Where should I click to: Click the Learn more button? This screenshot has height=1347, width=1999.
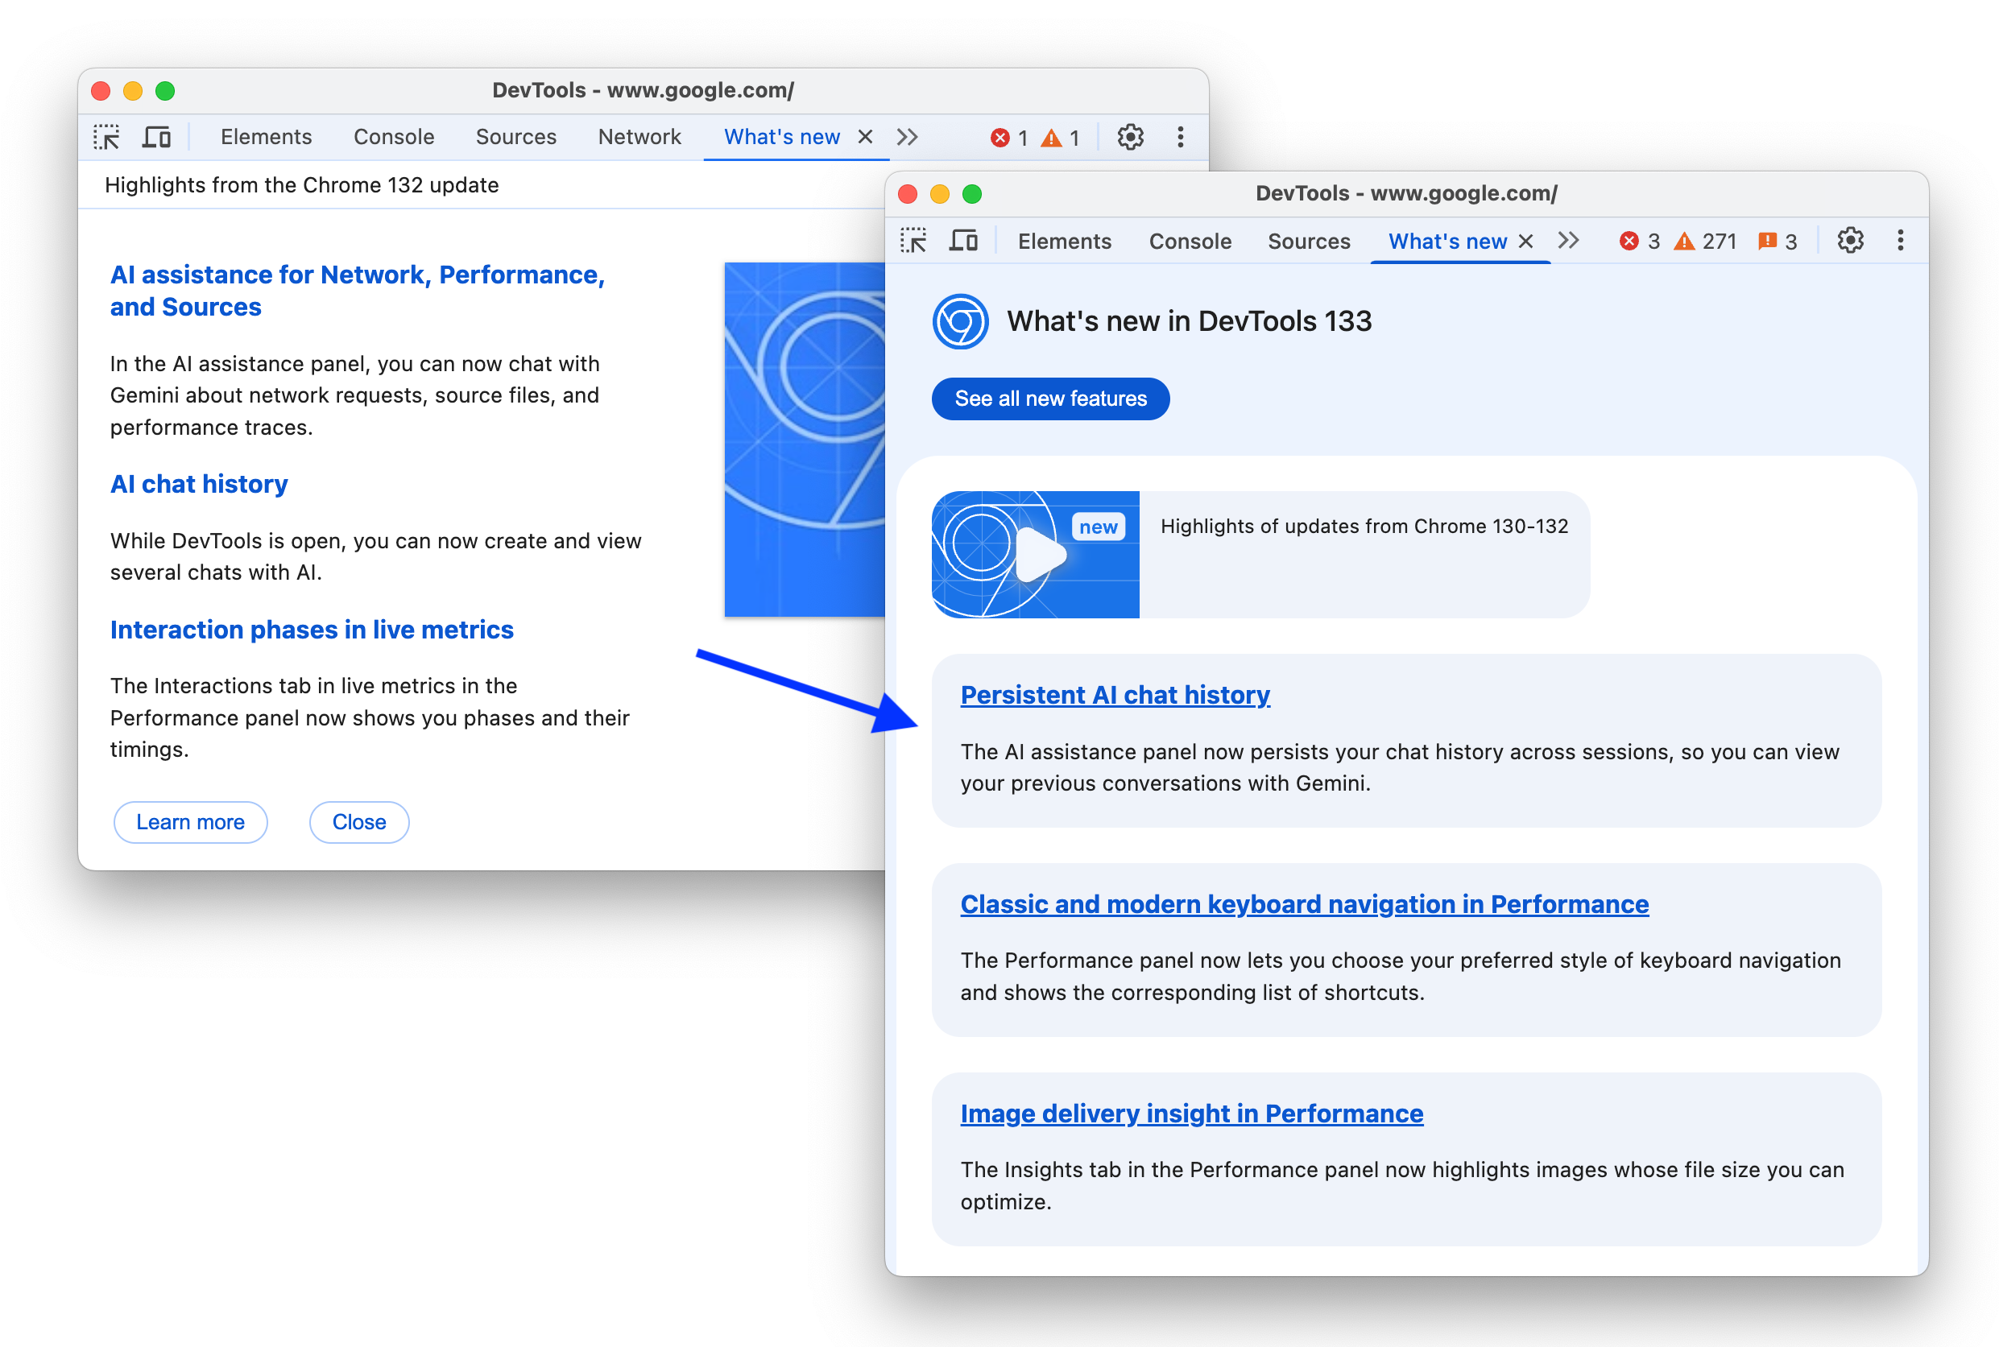click(191, 820)
